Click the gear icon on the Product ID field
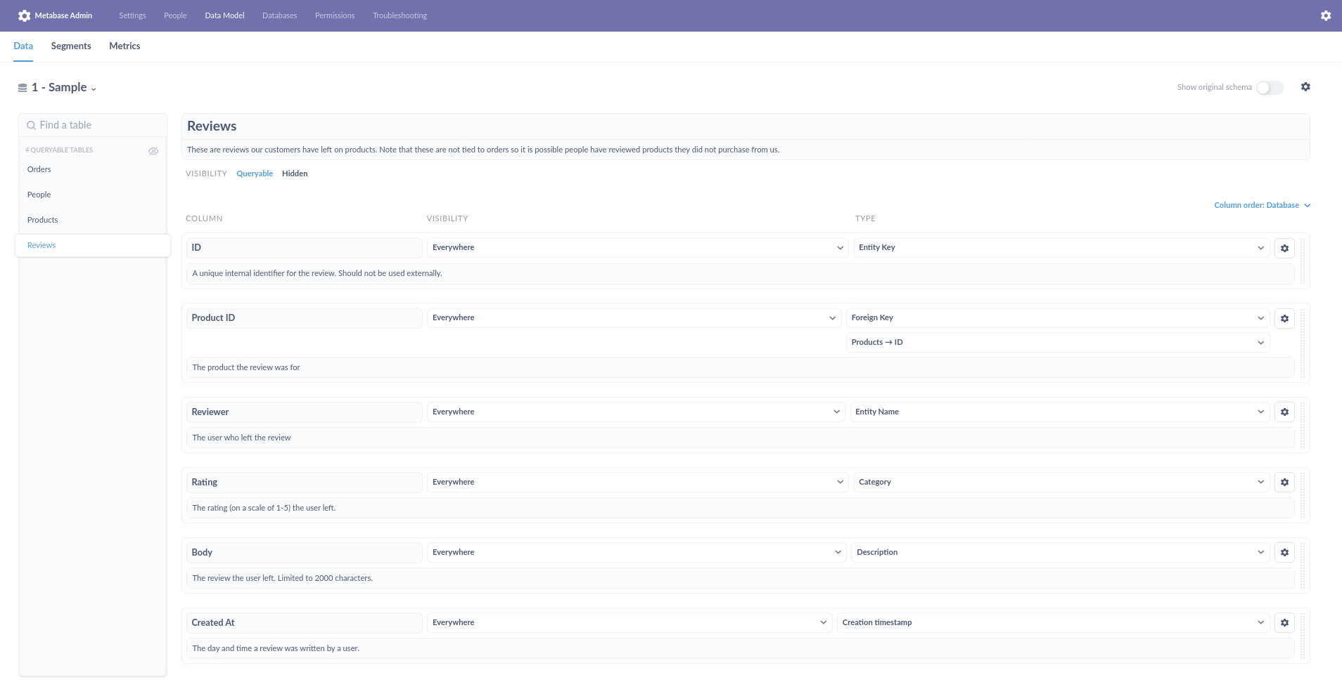The width and height of the screenshot is (1342, 682). coord(1284,318)
